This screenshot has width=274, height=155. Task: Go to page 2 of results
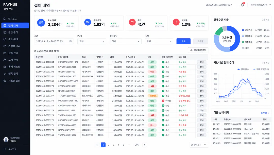pyautogui.click(x=109, y=145)
